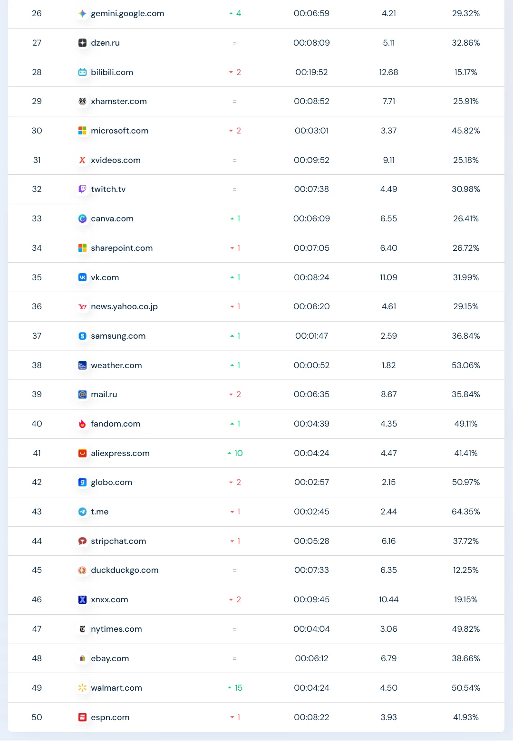Click the Canva circular logo icon
513x741 pixels.
pyautogui.click(x=82, y=218)
